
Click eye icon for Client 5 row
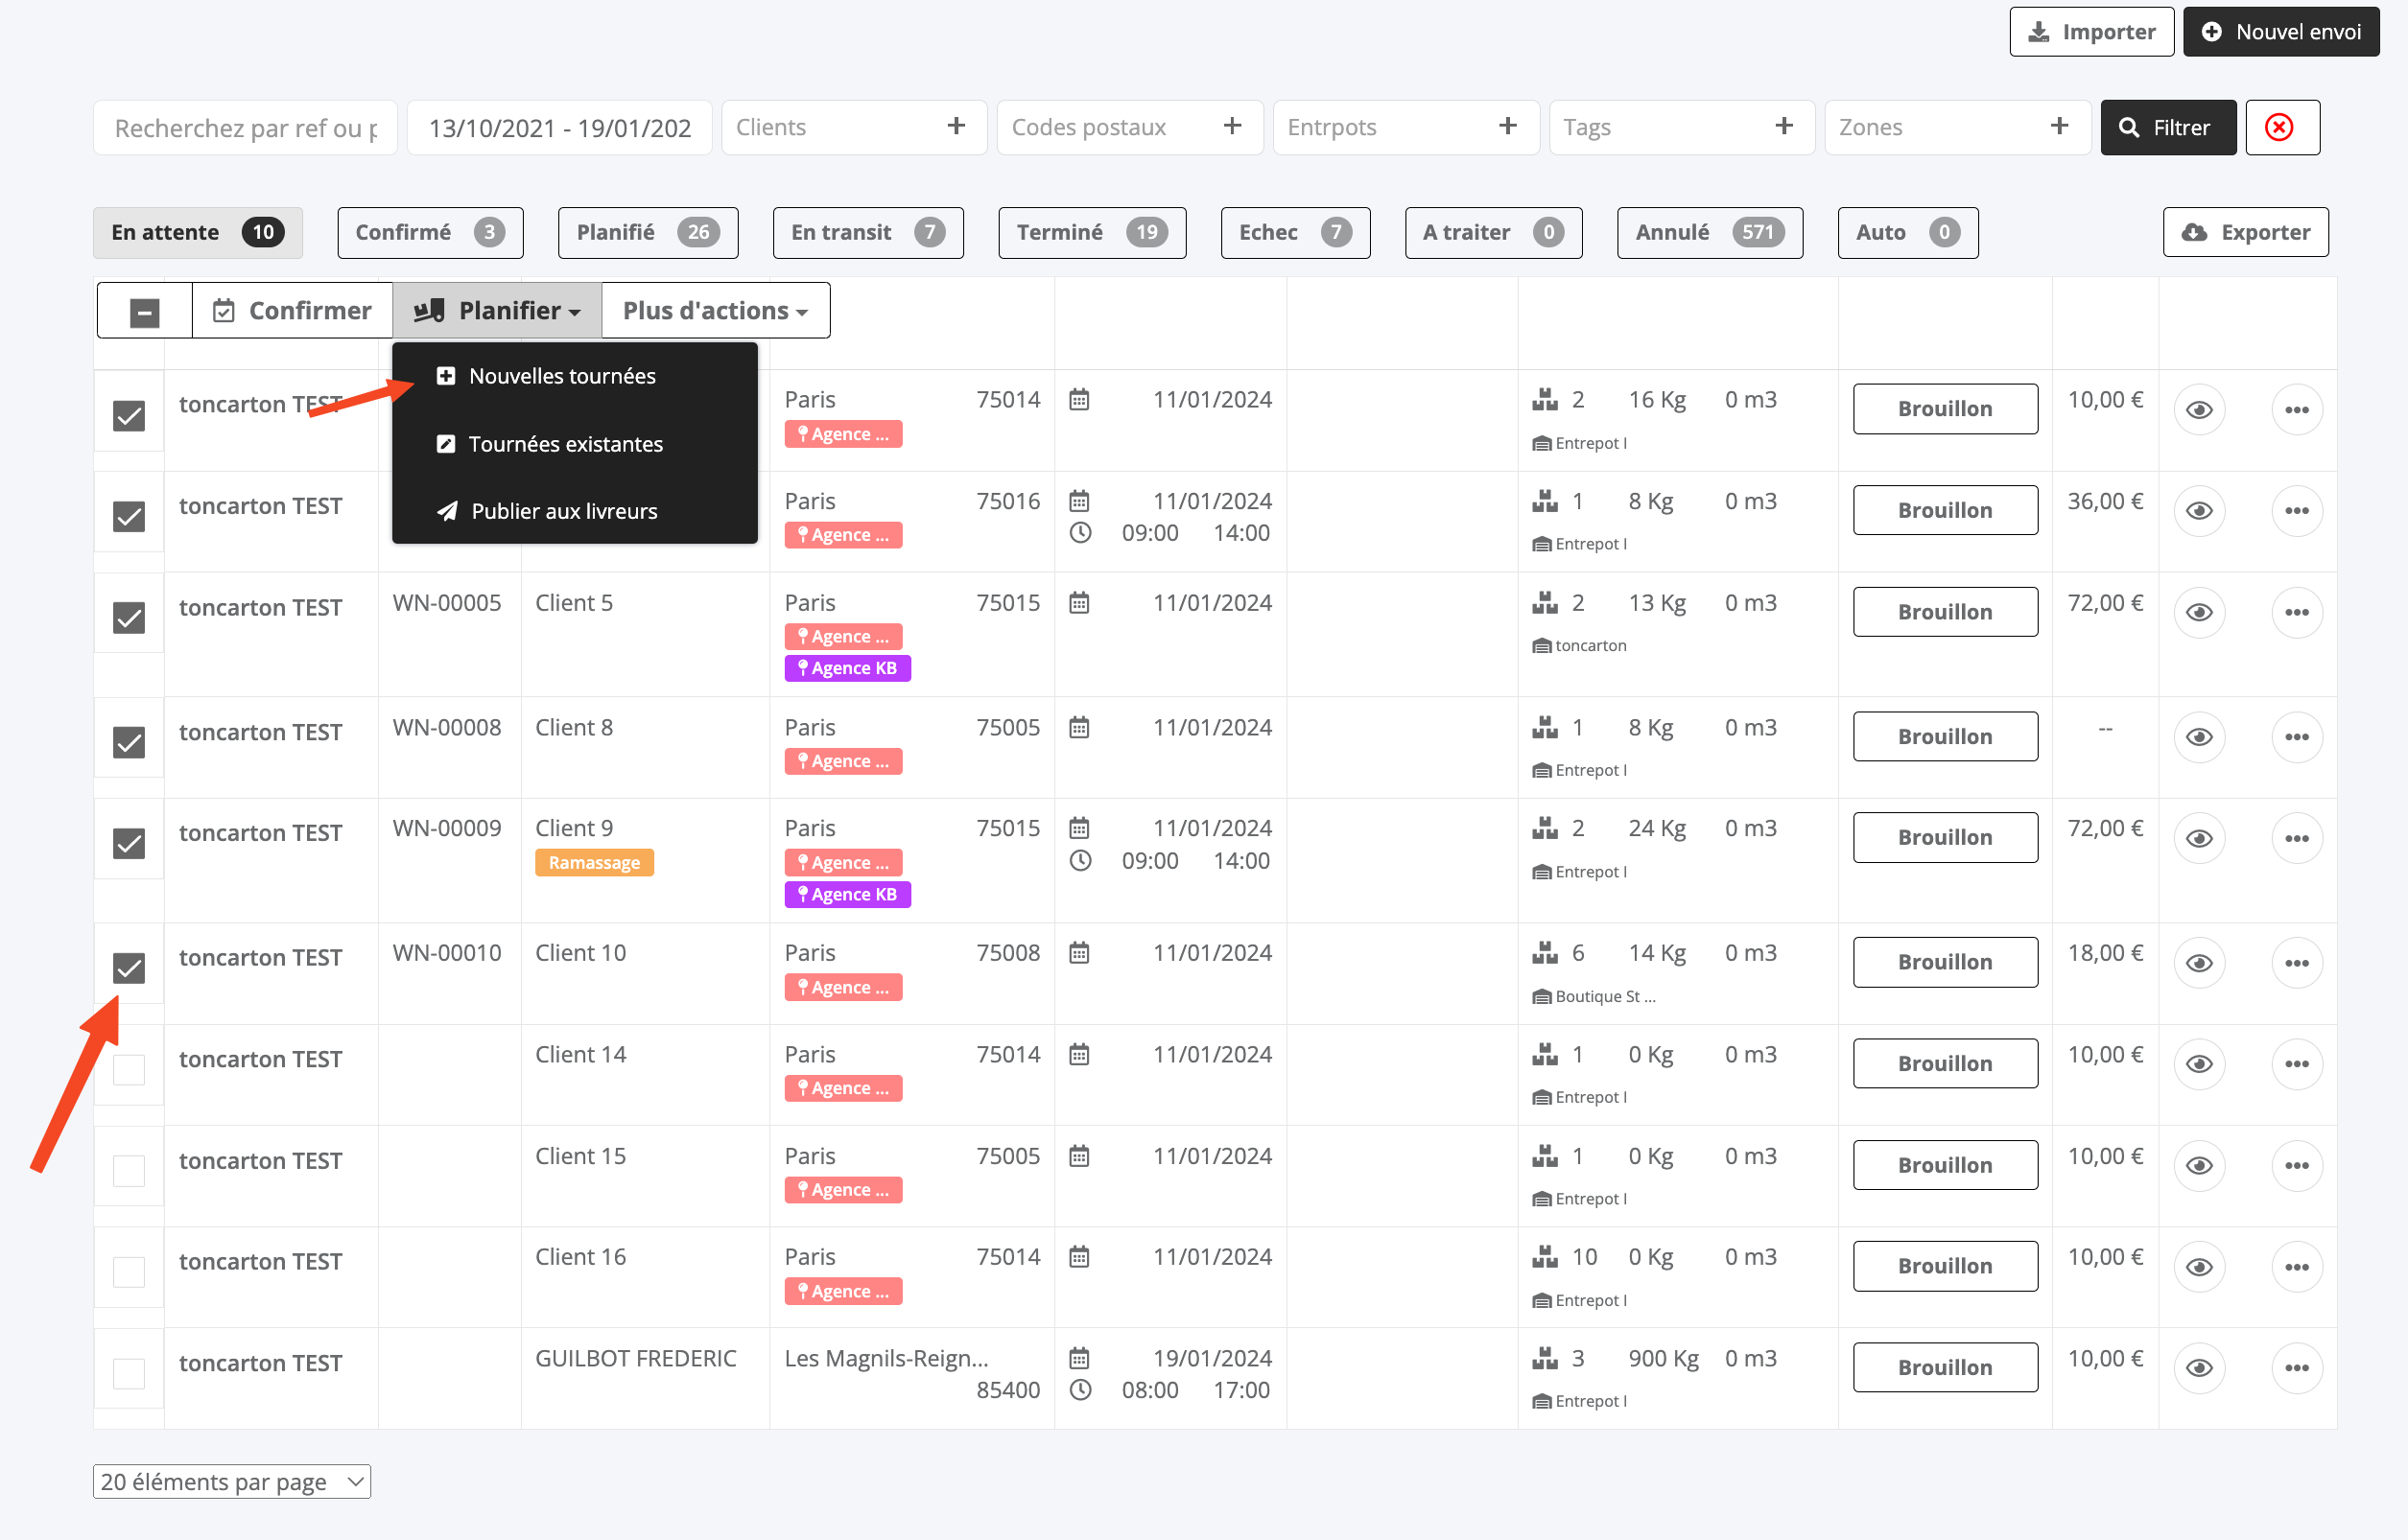pos(2198,612)
